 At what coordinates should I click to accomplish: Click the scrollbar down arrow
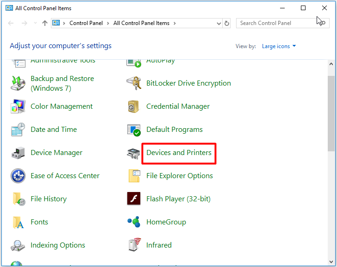[x=331, y=262]
